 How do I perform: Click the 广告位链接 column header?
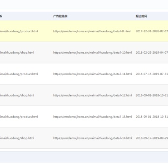coord(60,16)
